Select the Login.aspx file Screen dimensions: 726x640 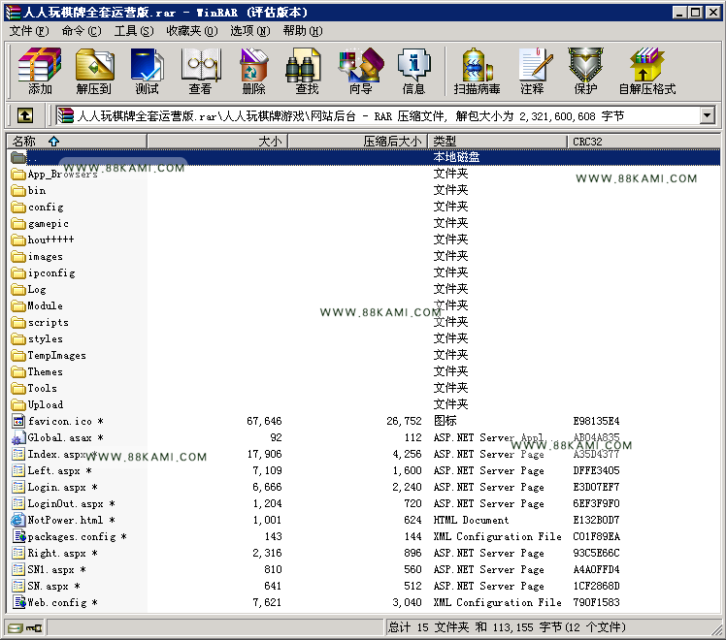(x=56, y=487)
